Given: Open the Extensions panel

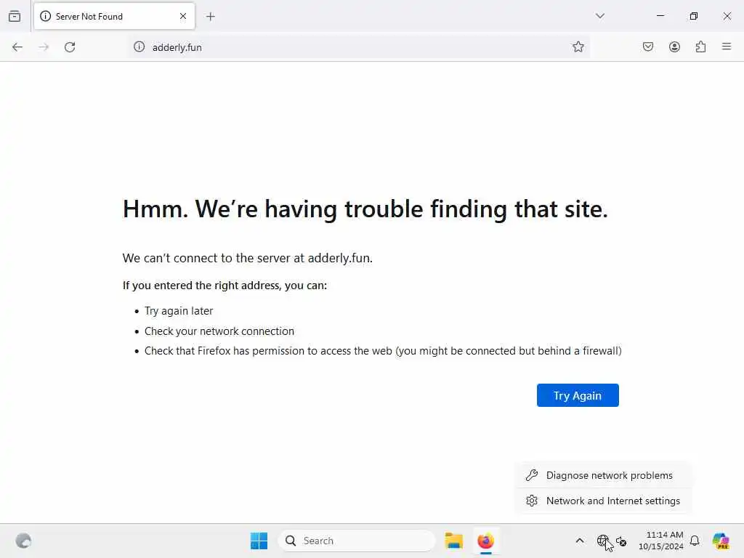Looking at the screenshot, I should tap(700, 46).
